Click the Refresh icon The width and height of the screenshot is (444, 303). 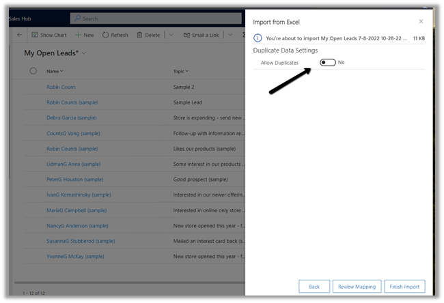(x=106, y=35)
